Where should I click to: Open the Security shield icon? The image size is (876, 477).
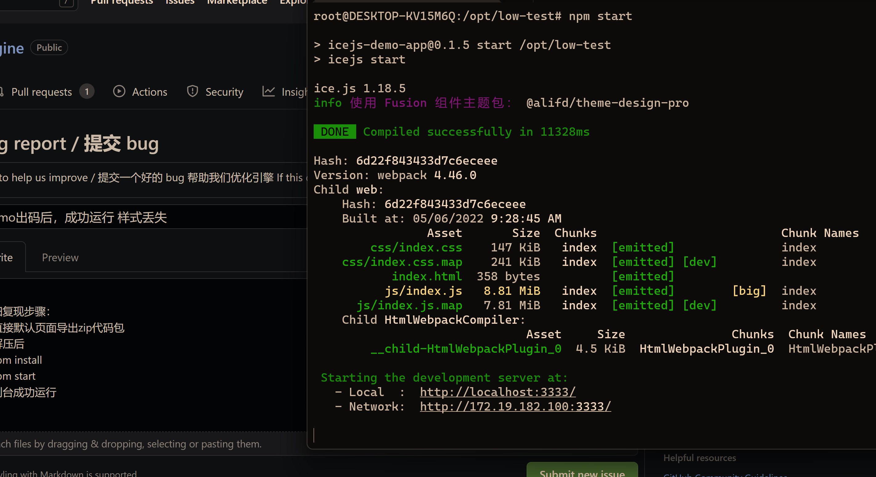[x=192, y=91]
